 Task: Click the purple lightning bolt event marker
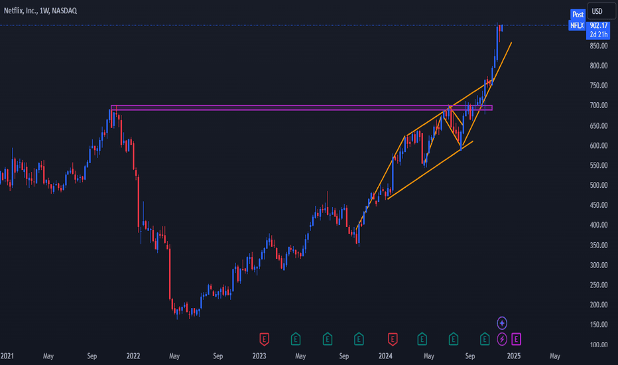pyautogui.click(x=502, y=339)
